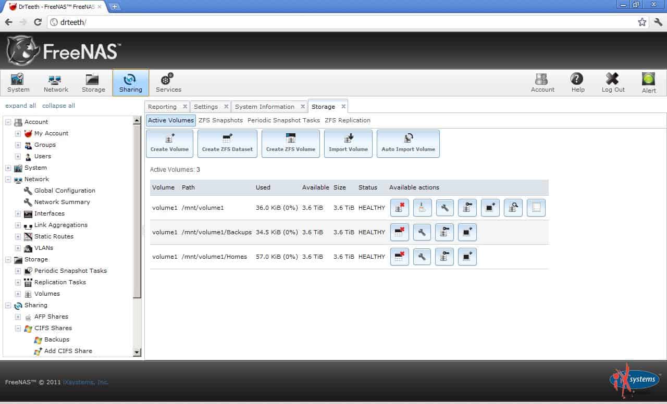Close the Reporting tab
This screenshot has width=667, height=404.
[185, 107]
